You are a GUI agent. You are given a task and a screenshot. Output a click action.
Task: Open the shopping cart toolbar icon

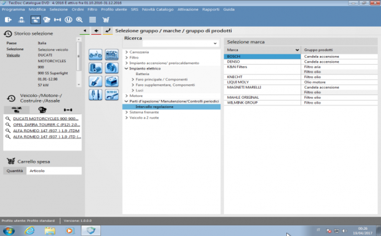[x=106, y=20]
